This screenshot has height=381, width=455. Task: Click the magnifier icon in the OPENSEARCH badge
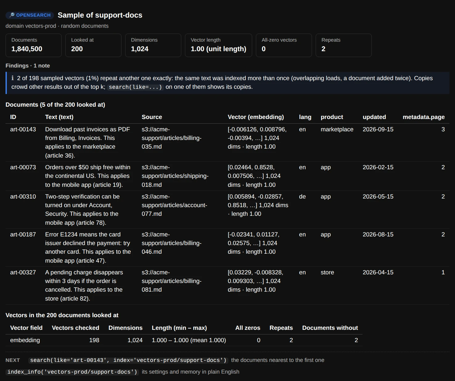coord(12,15)
